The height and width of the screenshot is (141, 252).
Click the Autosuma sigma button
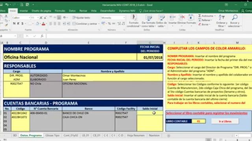tap(206, 16)
